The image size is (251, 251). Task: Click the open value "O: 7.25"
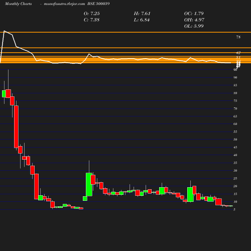(92, 14)
